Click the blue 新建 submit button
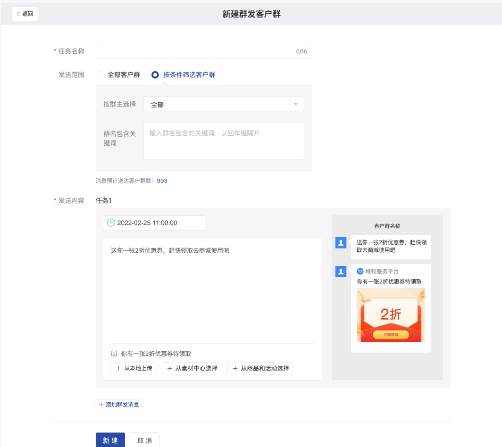The image size is (502, 447). coord(110,440)
